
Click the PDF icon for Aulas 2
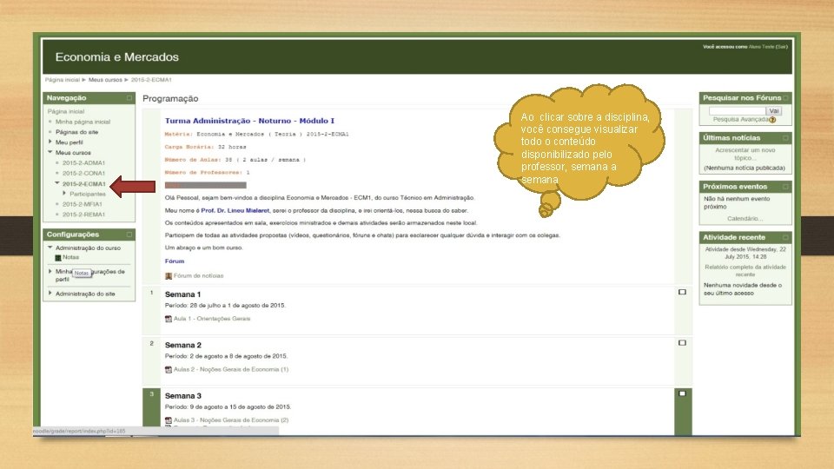(168, 370)
